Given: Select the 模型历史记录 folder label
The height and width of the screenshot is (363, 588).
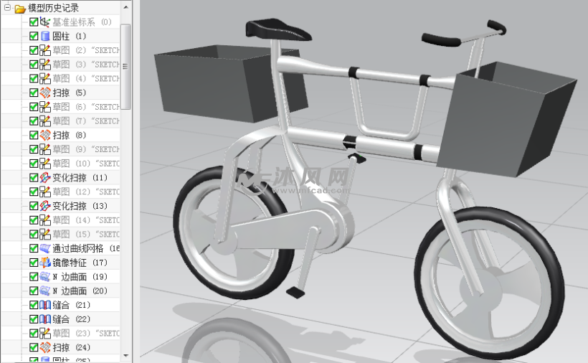Looking at the screenshot, I should point(54,9).
